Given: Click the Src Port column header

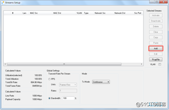Looking at the screenshot, I should tap(138, 13).
